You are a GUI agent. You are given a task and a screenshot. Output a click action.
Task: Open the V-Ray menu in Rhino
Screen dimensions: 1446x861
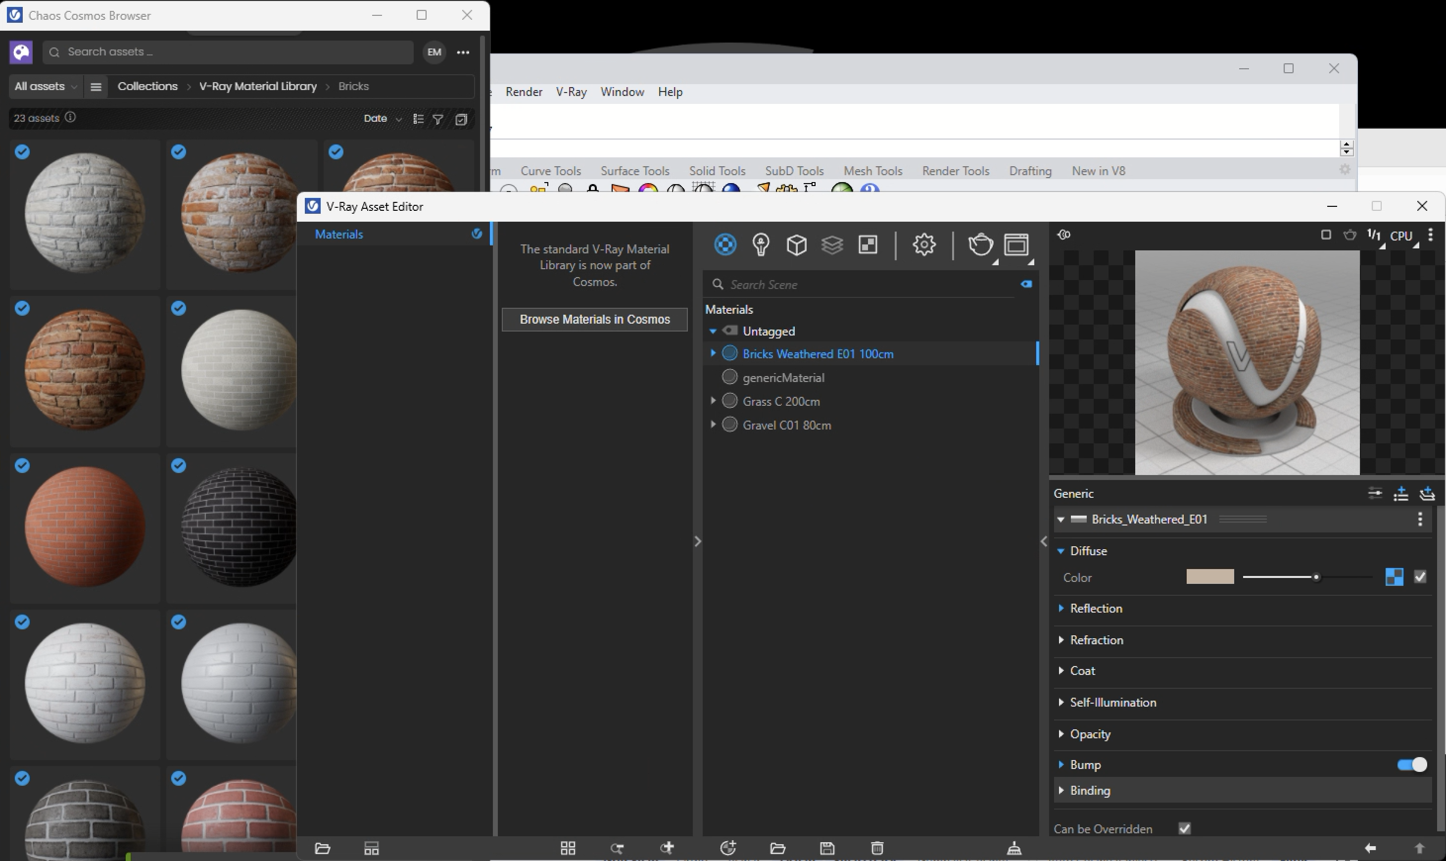[x=571, y=92]
